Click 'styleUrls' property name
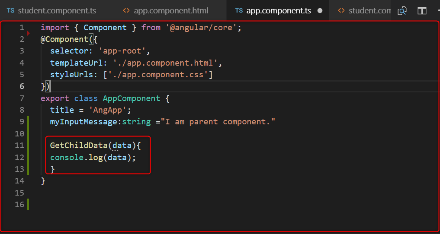This screenshot has height=234, width=440. (x=71, y=75)
